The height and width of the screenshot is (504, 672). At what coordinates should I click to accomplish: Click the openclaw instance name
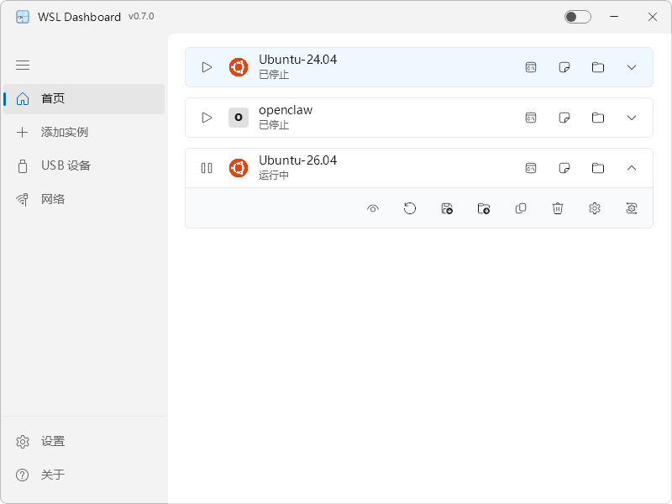[x=286, y=110]
